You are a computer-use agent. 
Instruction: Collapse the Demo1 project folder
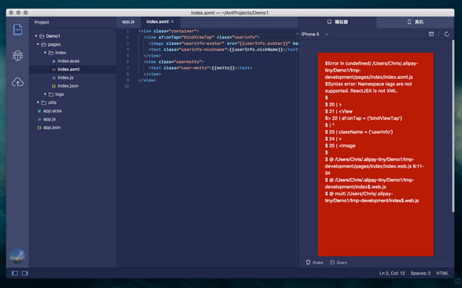[x=36, y=36]
